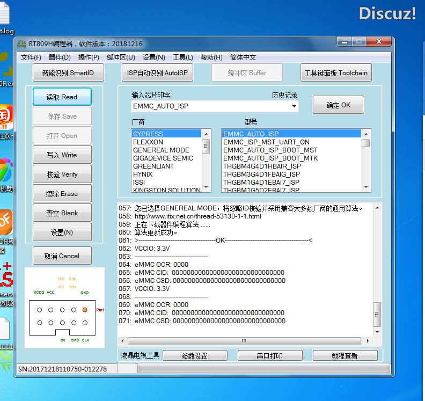Click the highlighted Pin1 orange pin
This screenshot has height=401, width=425.
click(85, 310)
